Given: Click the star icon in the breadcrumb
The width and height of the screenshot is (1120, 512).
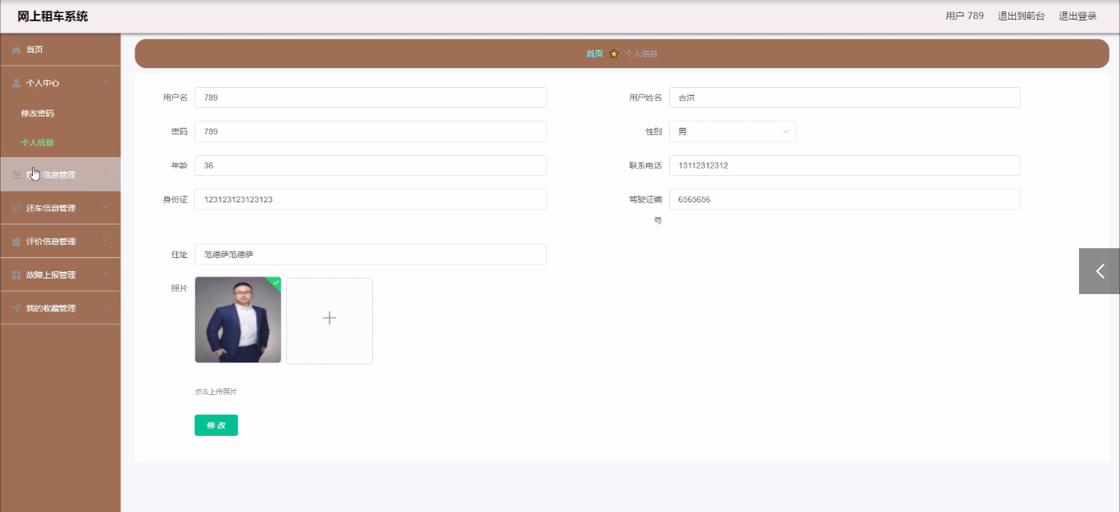Looking at the screenshot, I should pos(614,54).
